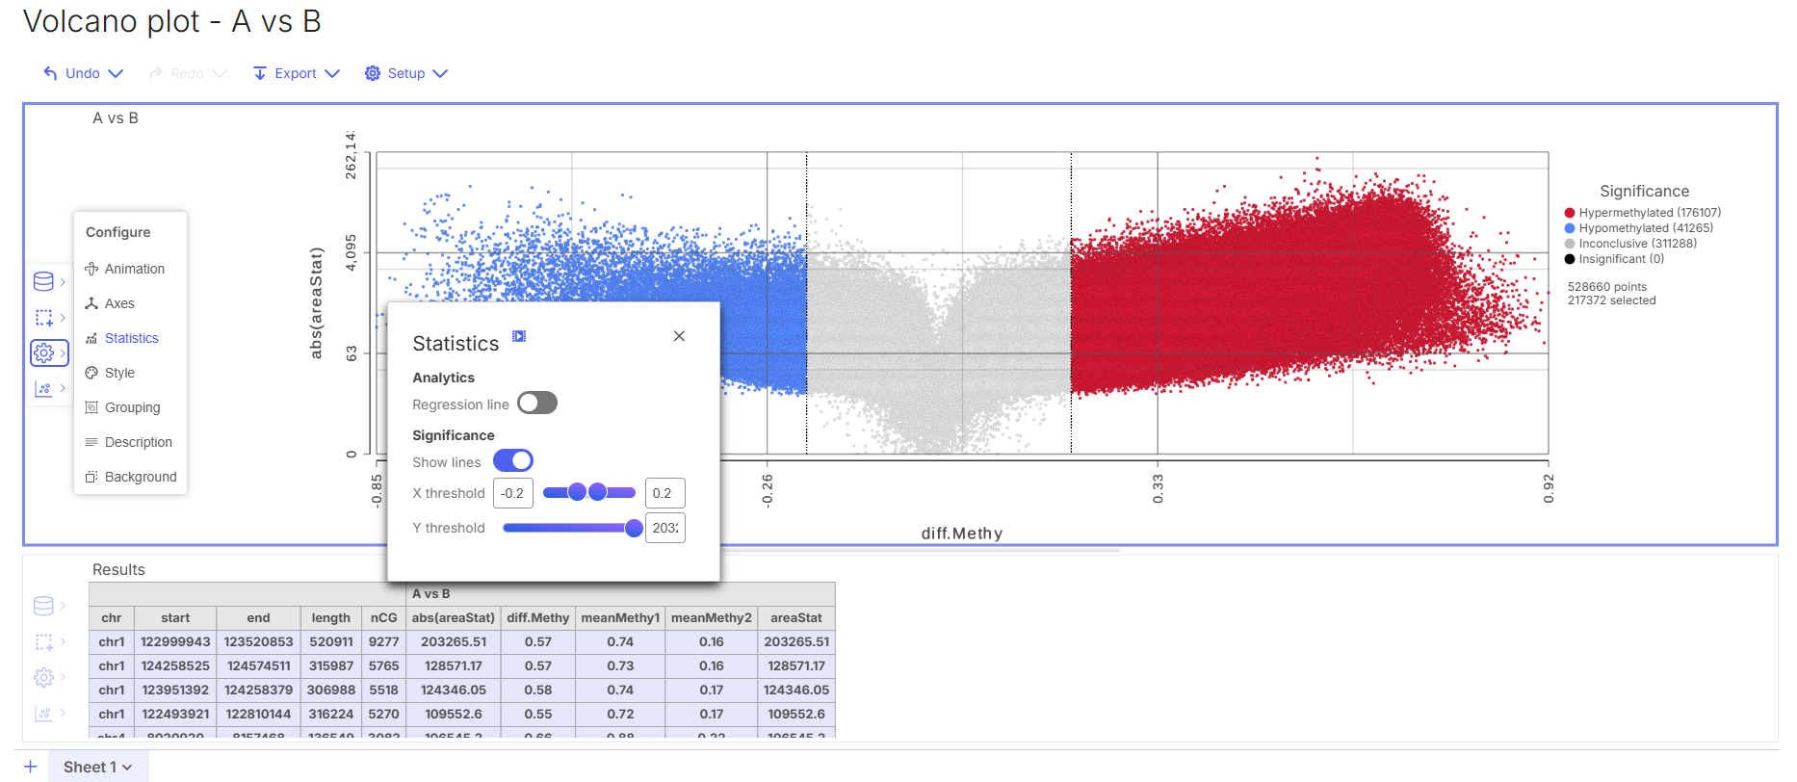The height and width of the screenshot is (782, 1797).
Task: Open the data source database icon in plot sidebar
Action: pos(43,282)
